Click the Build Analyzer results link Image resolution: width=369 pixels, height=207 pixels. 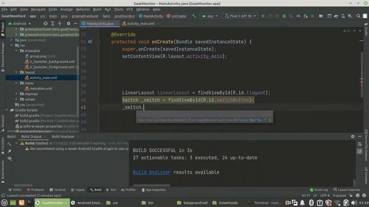click(x=152, y=172)
